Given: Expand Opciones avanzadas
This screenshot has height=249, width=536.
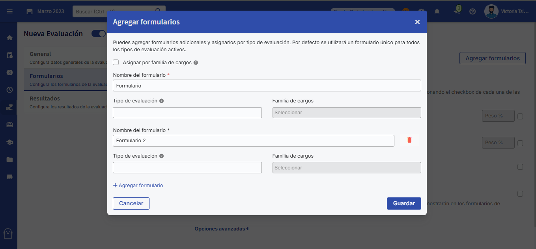Looking at the screenshot, I should click(x=221, y=229).
